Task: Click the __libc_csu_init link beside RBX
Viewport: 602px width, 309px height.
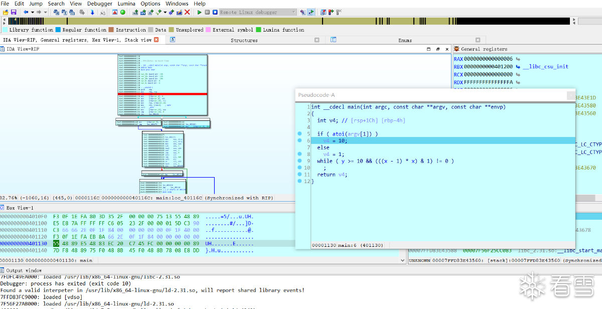Action: pos(545,66)
